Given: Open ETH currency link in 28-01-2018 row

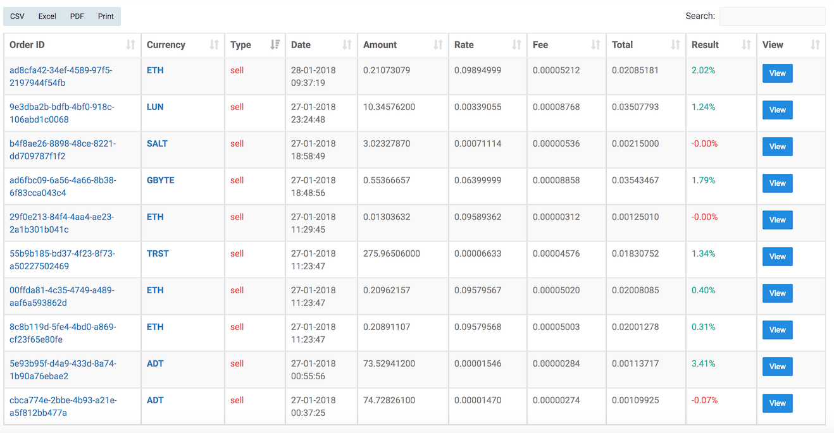Looking at the screenshot, I should coord(155,70).
